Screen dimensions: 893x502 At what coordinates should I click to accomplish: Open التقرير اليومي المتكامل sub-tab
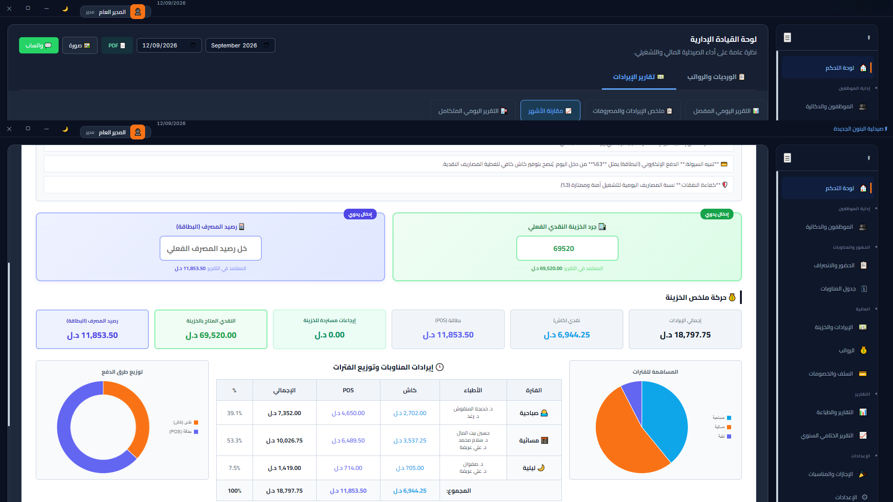[x=473, y=111]
